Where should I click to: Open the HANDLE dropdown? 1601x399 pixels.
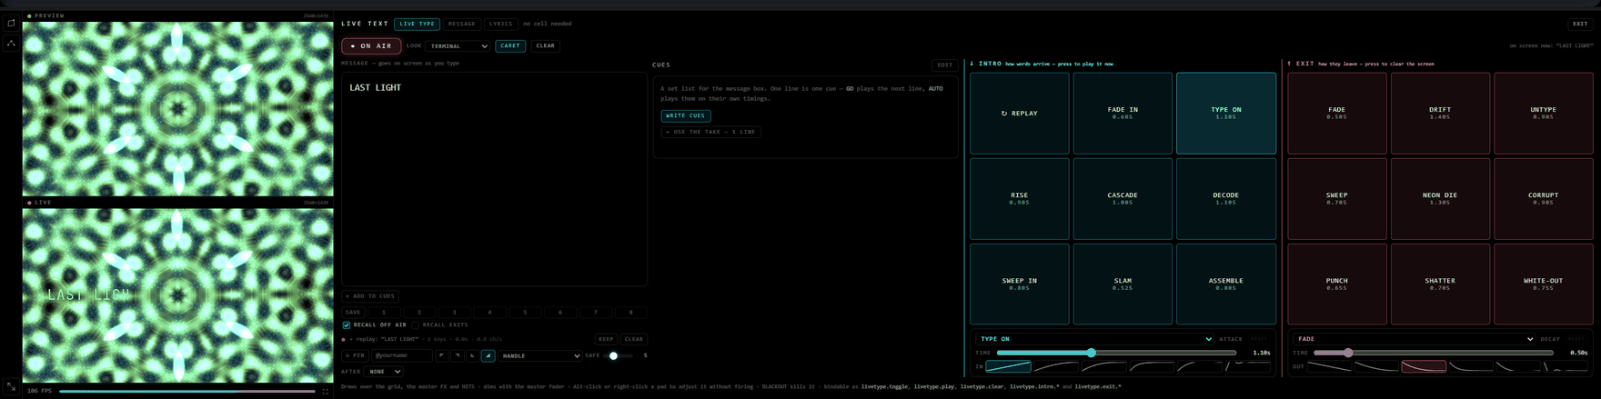(540, 355)
